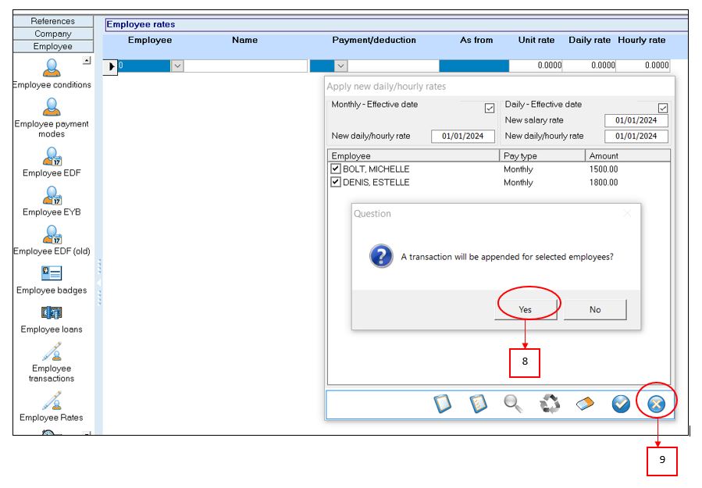Viewport: 702px width, 488px height.
Task: Open Employee conditions icon in sidebar
Action: [52, 68]
